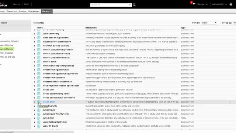The width and height of the screenshot is (236, 133).
Task: Expand the Grain Commodity row
Action: (34, 34)
